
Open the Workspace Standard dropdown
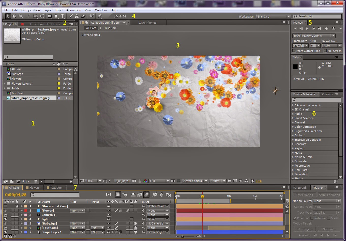[274, 17]
